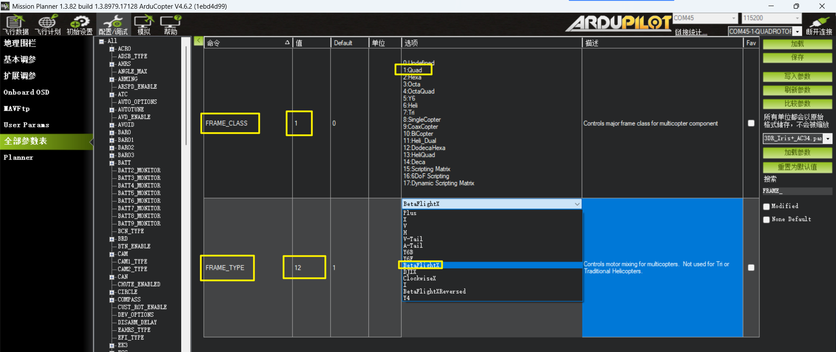Open the 飞行数据 flight data view
836x352 pixels.
click(16, 24)
